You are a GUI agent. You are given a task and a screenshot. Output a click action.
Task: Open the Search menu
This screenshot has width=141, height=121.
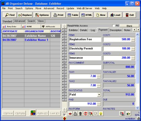pyautogui.click(x=19, y=8)
